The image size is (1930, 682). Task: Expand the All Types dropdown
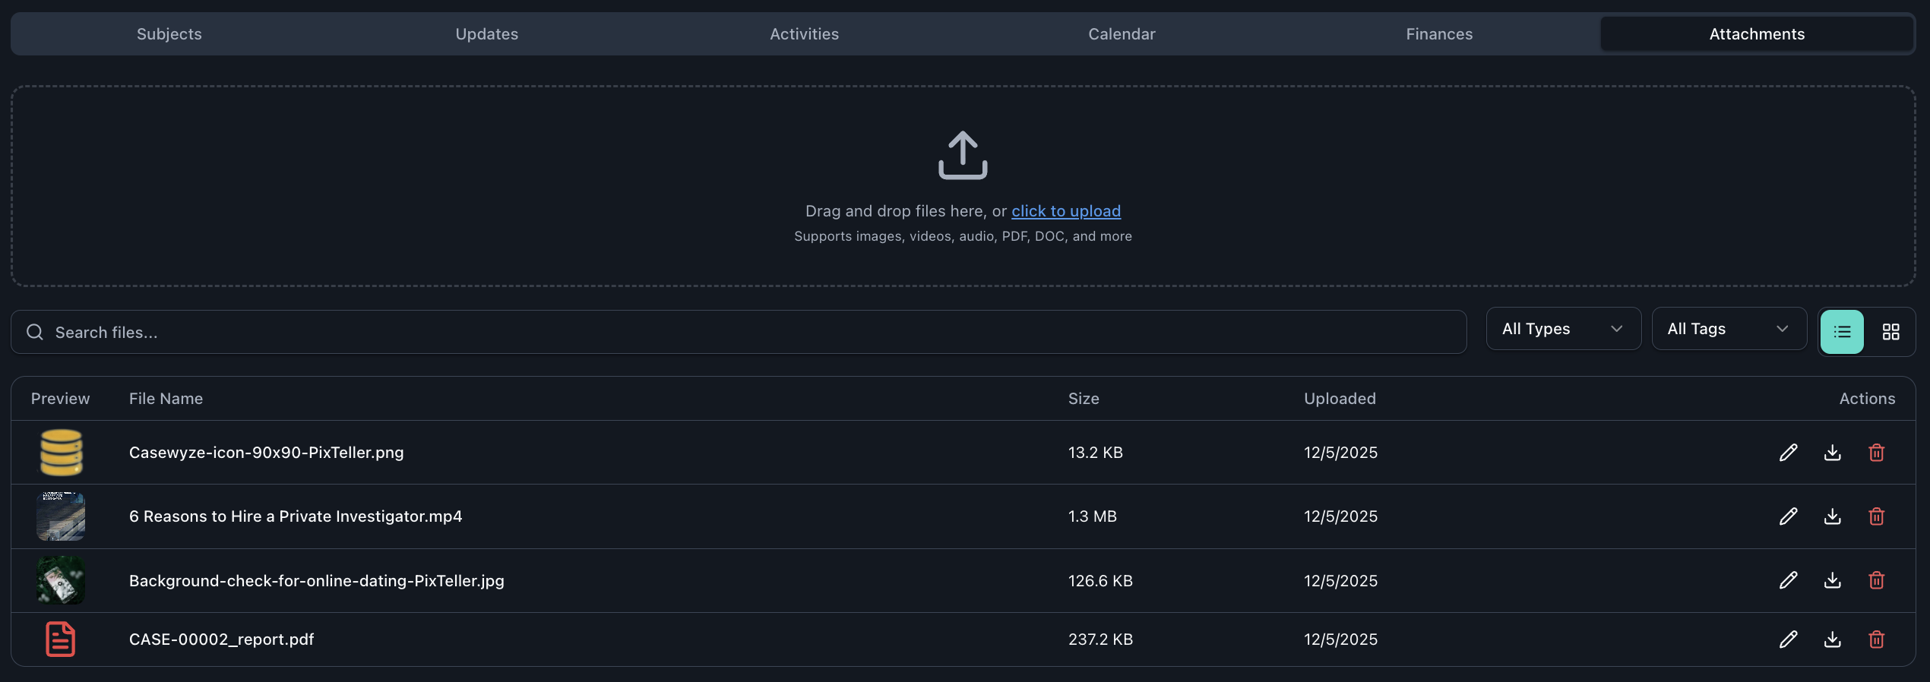click(1563, 329)
